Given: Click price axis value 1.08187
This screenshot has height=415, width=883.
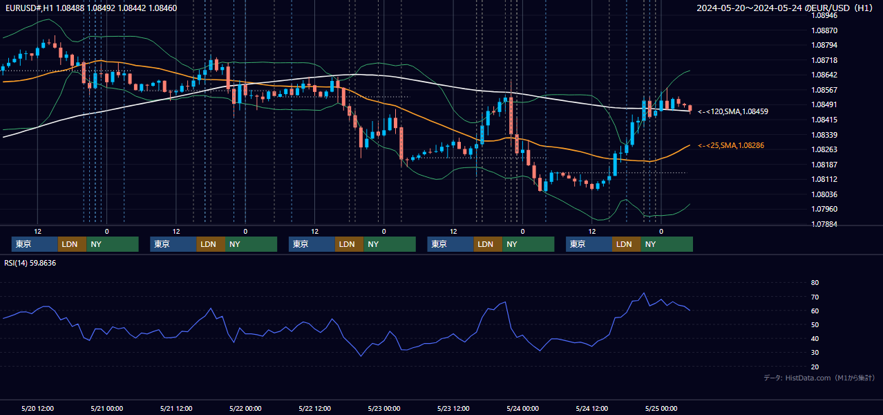Looking at the screenshot, I should click(x=824, y=165).
